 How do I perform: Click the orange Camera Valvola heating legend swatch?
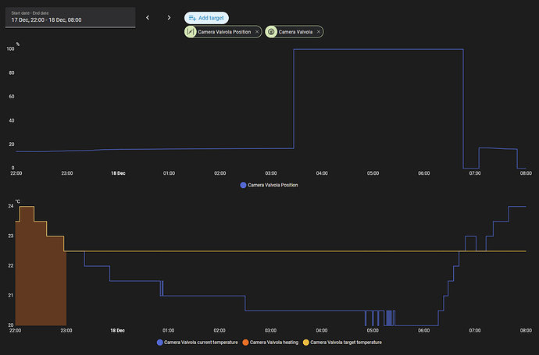point(243,343)
